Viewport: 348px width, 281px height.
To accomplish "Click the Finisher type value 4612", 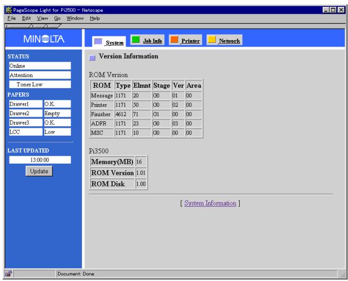I will [x=123, y=114].
